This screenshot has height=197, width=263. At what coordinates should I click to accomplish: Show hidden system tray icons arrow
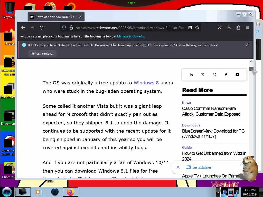(x=218, y=192)
